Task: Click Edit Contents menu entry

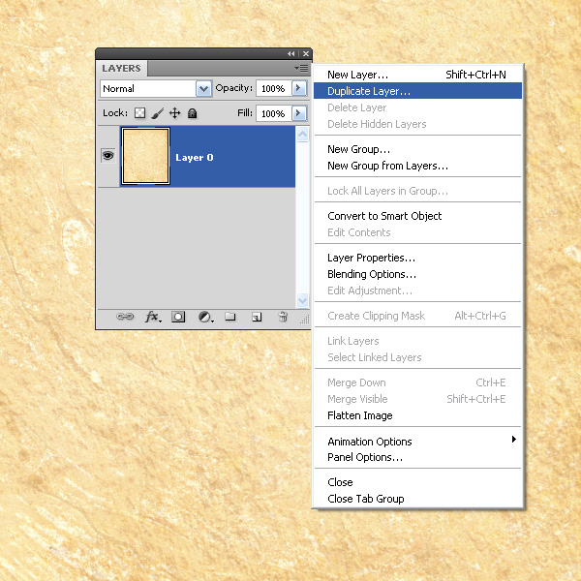Action: coord(417,232)
